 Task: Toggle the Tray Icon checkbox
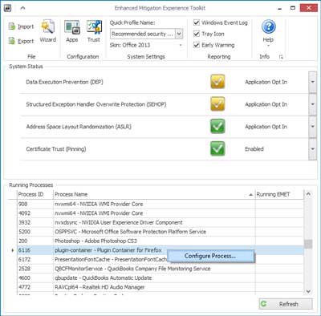pos(197,34)
